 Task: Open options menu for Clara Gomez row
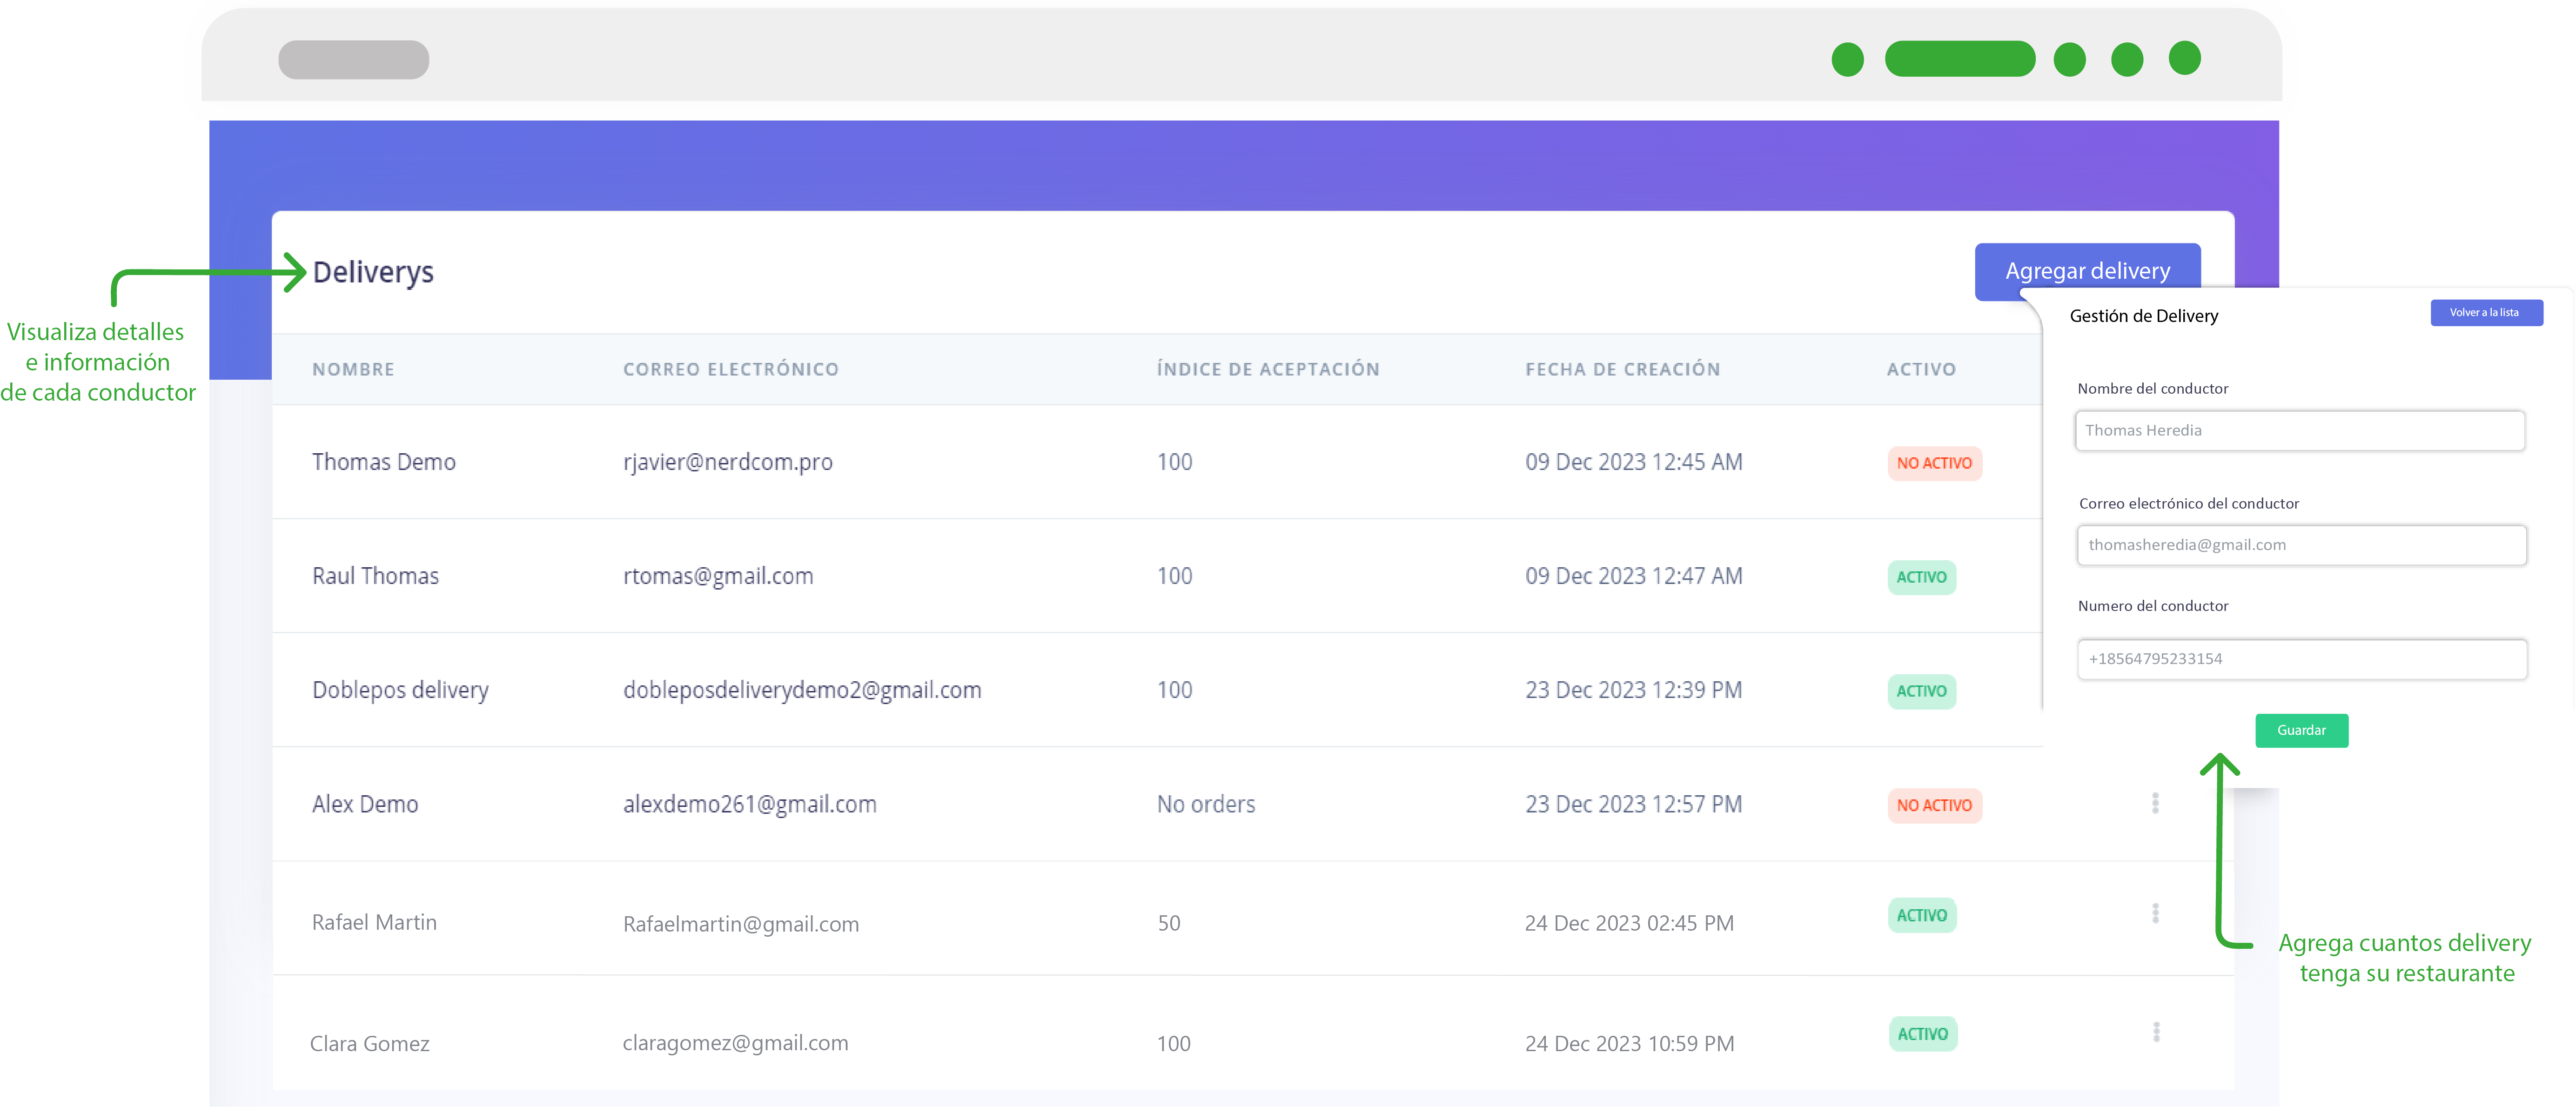[2156, 1032]
